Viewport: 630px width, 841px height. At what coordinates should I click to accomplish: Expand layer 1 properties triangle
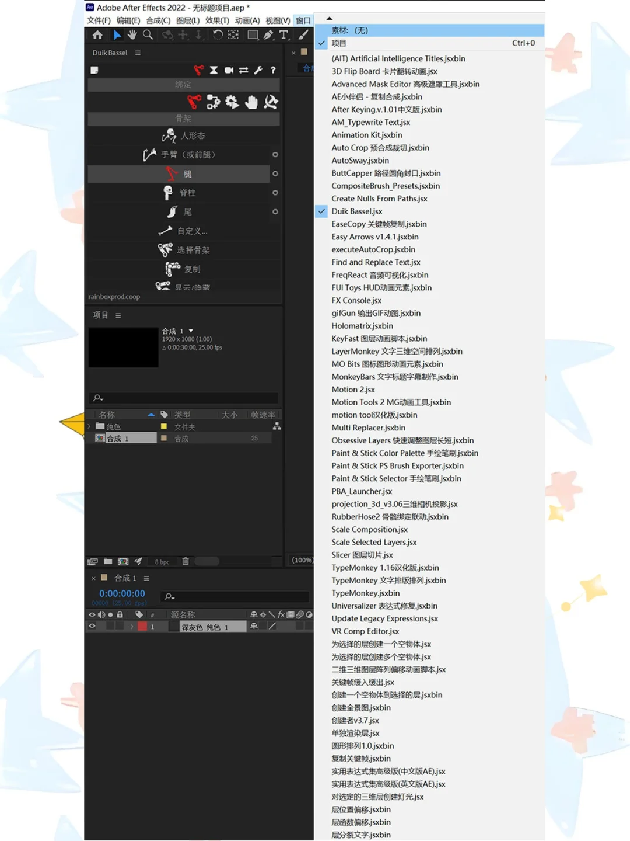(x=132, y=626)
